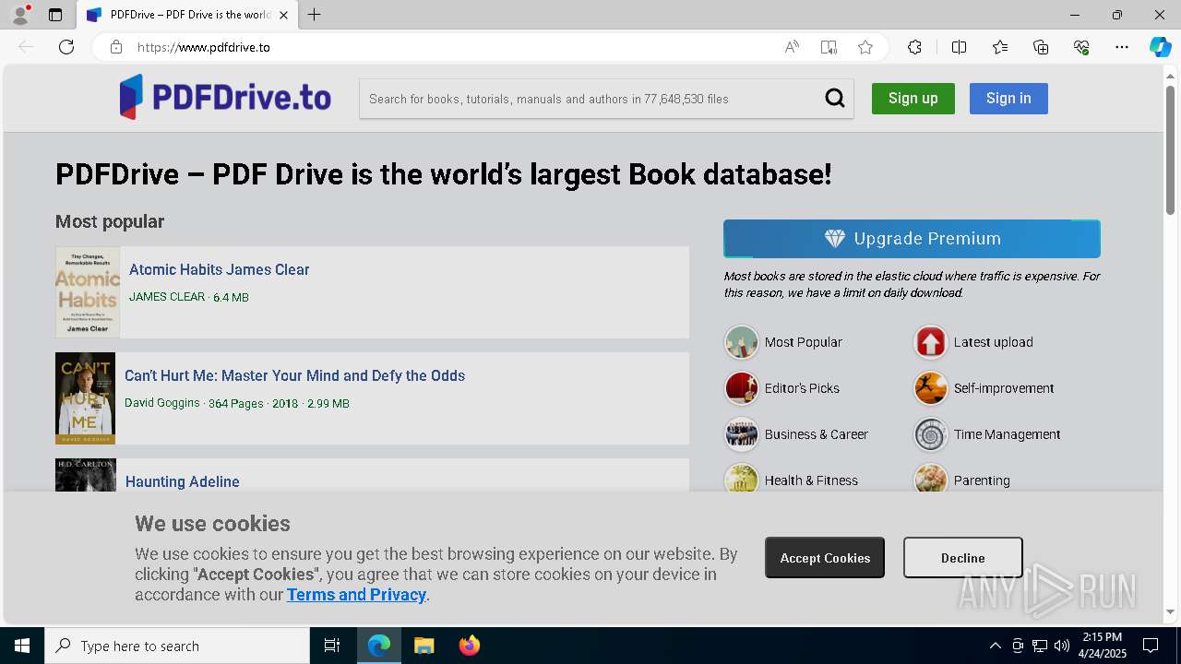The image size is (1181, 664).
Task: Select the PDFDrive browser tab
Action: pyautogui.click(x=187, y=15)
